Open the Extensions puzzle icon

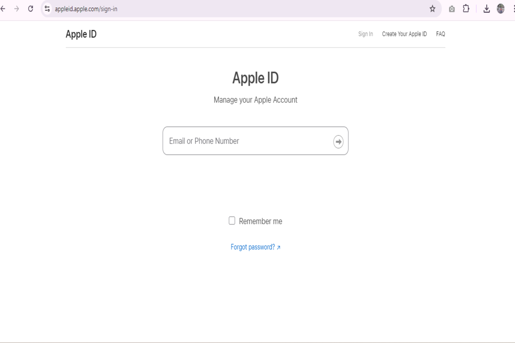[466, 9]
